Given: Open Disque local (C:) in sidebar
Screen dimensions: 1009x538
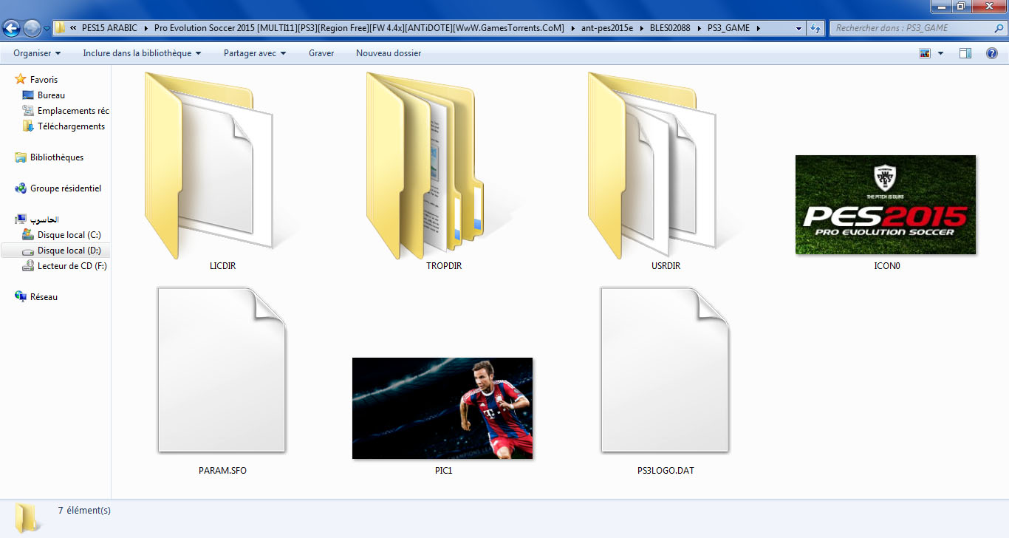Looking at the screenshot, I should (69, 235).
